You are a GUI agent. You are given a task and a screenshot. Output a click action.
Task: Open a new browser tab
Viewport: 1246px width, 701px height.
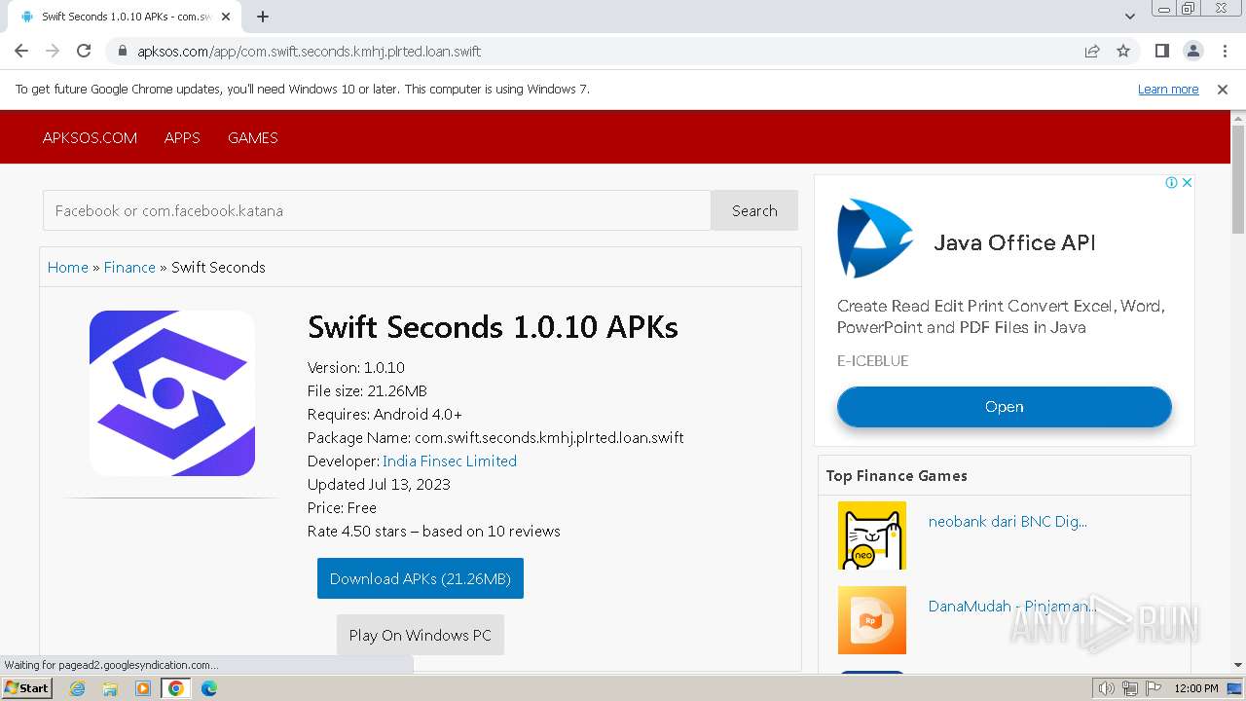coord(263,17)
